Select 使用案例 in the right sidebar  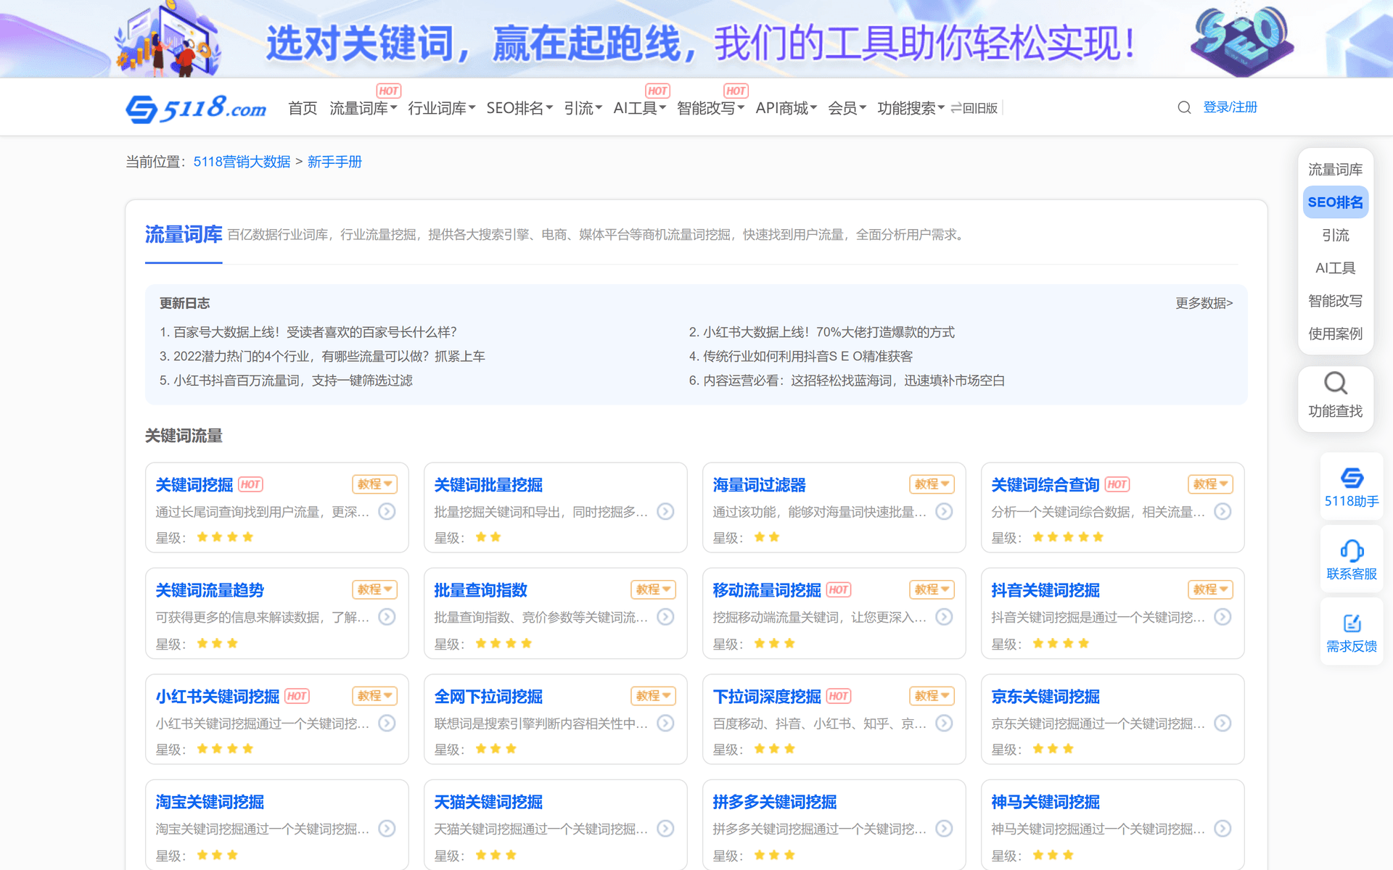pos(1335,333)
